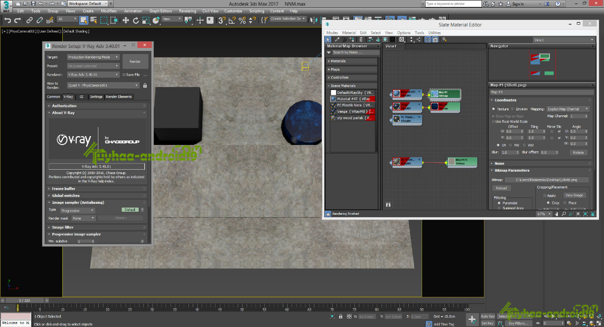604x327 pixels.
Task: Switch to the GI tab
Action: tap(81, 97)
